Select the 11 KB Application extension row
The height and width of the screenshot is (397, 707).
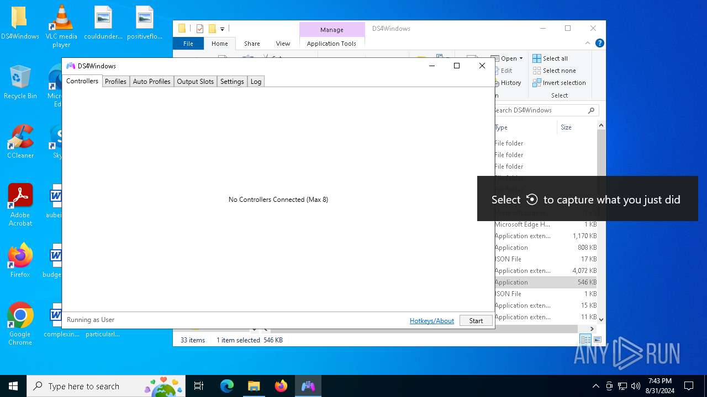click(x=546, y=317)
